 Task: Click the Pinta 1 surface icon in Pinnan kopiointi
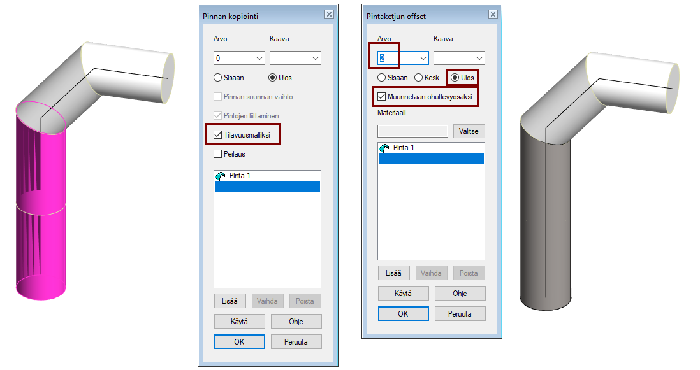click(x=221, y=176)
